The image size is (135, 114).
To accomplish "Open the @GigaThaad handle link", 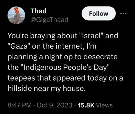I will pos(49,20).
